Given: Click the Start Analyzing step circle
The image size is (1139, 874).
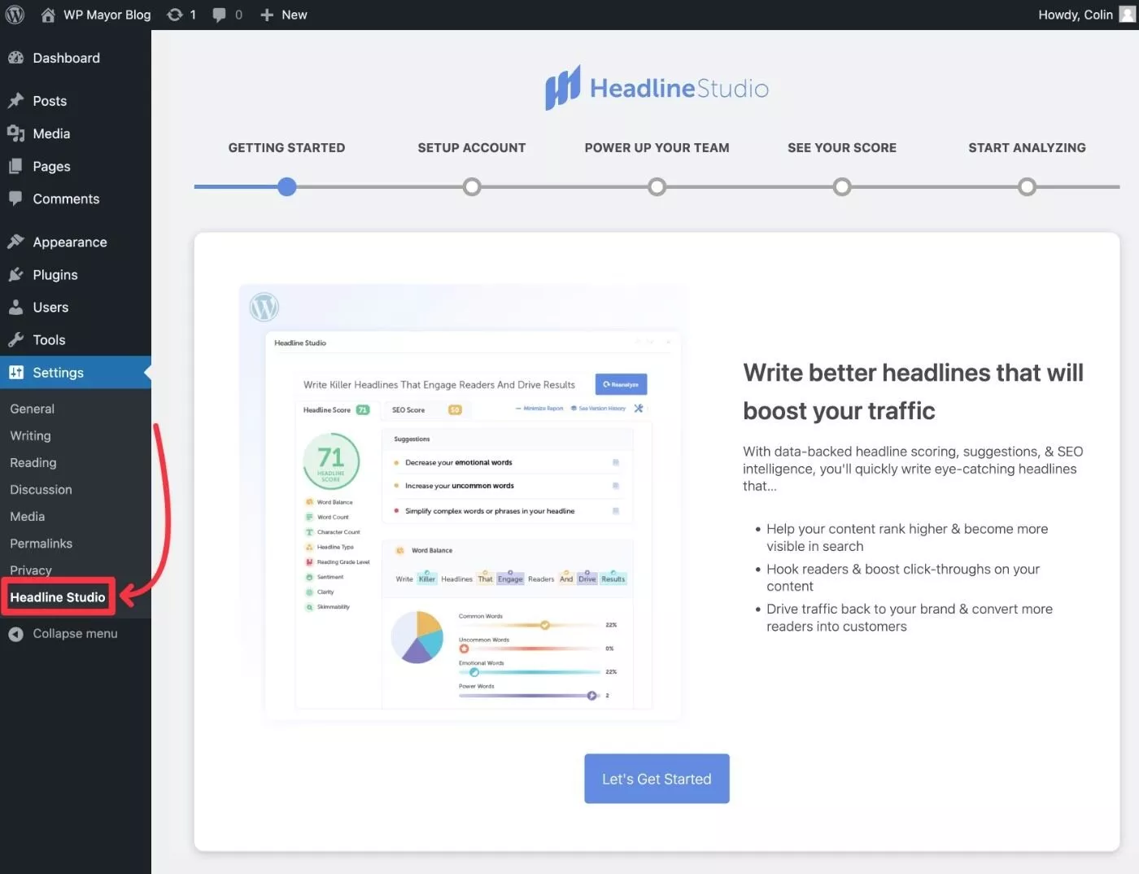Looking at the screenshot, I should coord(1027,186).
